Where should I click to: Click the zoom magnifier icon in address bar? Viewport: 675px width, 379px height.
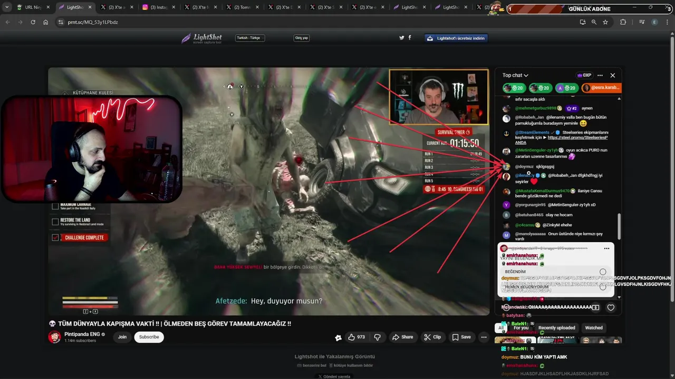pyautogui.click(x=594, y=22)
